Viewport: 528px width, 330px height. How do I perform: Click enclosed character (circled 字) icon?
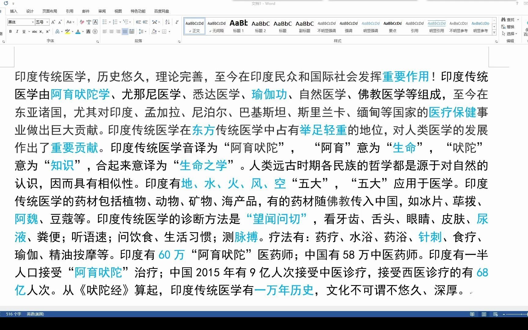pyautogui.click(x=95, y=31)
